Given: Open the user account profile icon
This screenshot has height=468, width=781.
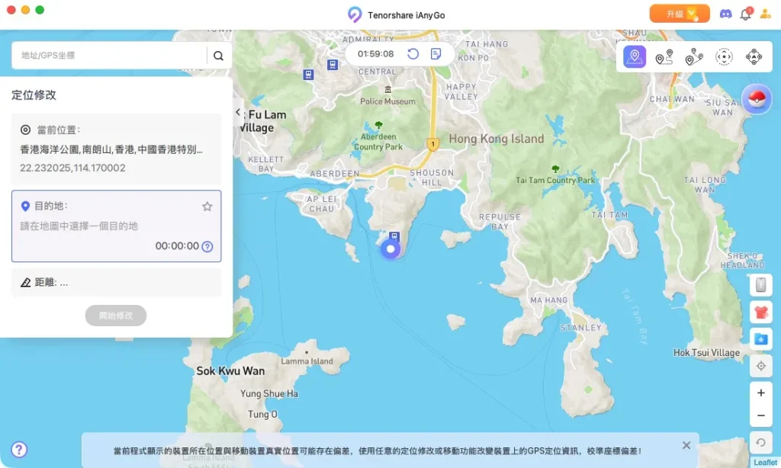Looking at the screenshot, I should (765, 14).
